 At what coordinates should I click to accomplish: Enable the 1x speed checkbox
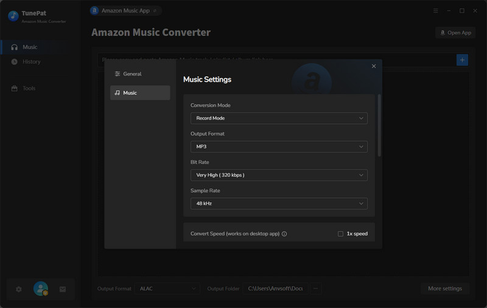point(341,234)
